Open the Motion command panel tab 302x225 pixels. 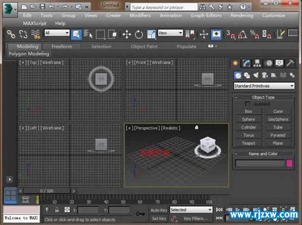(x=269, y=64)
